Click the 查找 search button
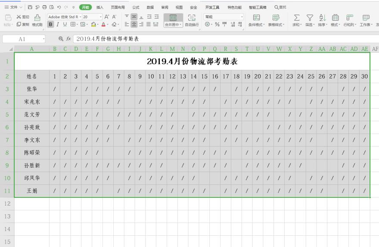379x247 pixels. (280, 7)
